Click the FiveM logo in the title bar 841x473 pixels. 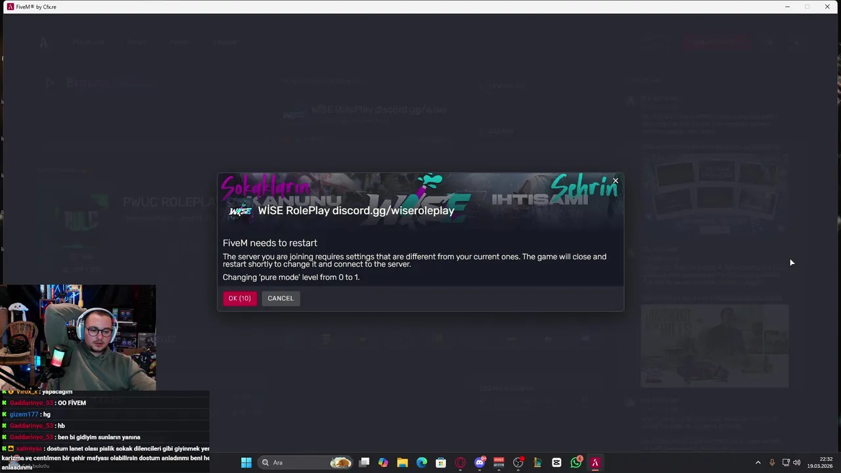tap(10, 7)
